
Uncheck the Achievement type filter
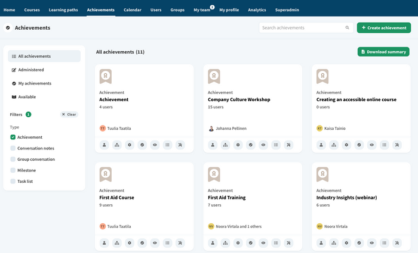13,137
